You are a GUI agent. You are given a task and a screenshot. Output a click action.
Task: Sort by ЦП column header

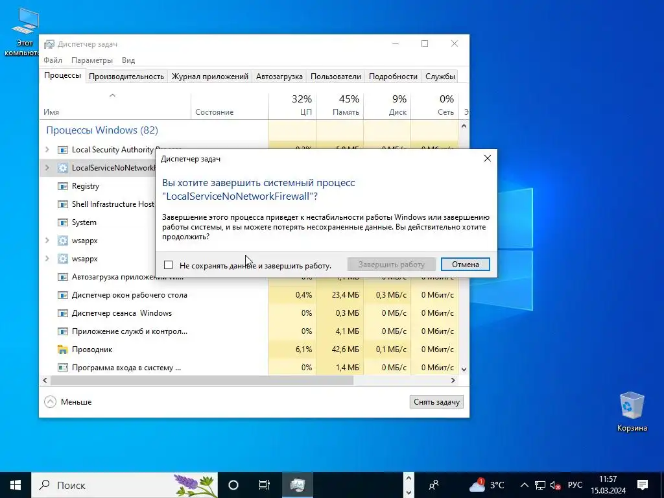click(x=292, y=106)
